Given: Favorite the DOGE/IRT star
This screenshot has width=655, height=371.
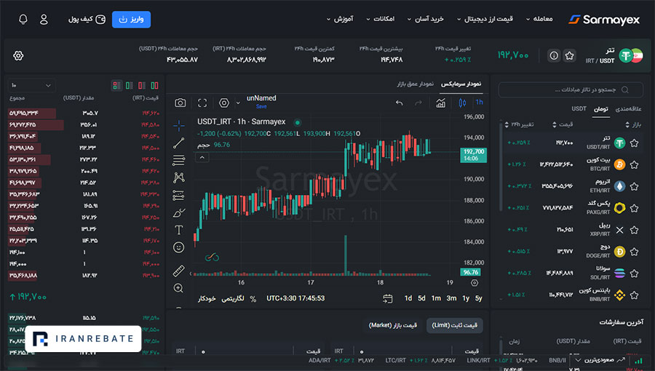Looking at the screenshot, I should [634, 252].
